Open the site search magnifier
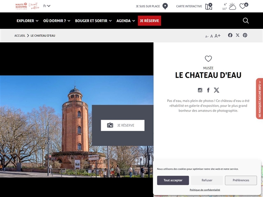The width and height of the screenshot is (263, 197). click(246, 21)
